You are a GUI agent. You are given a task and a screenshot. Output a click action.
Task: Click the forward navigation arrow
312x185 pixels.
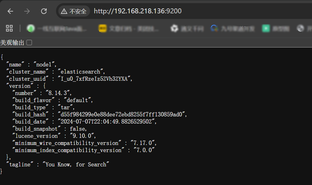point(27,11)
